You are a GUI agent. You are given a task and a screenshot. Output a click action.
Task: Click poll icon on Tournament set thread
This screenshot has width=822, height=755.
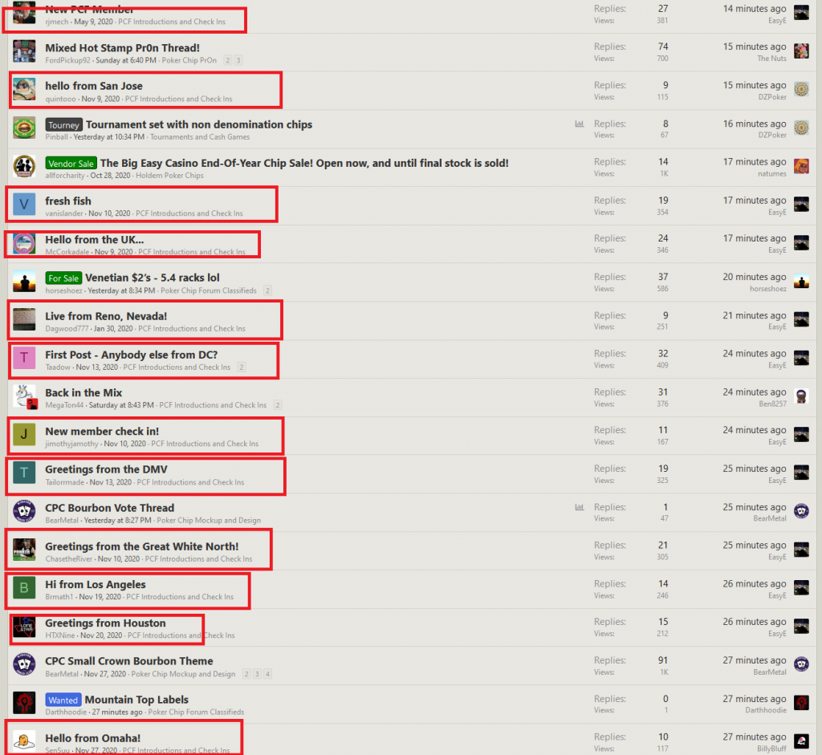click(580, 124)
